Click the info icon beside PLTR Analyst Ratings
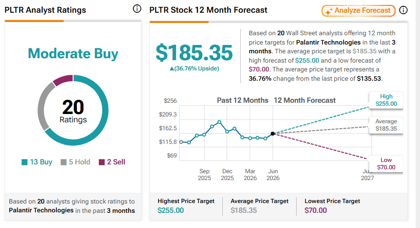The width and height of the screenshot is (420, 228). tap(137, 9)
